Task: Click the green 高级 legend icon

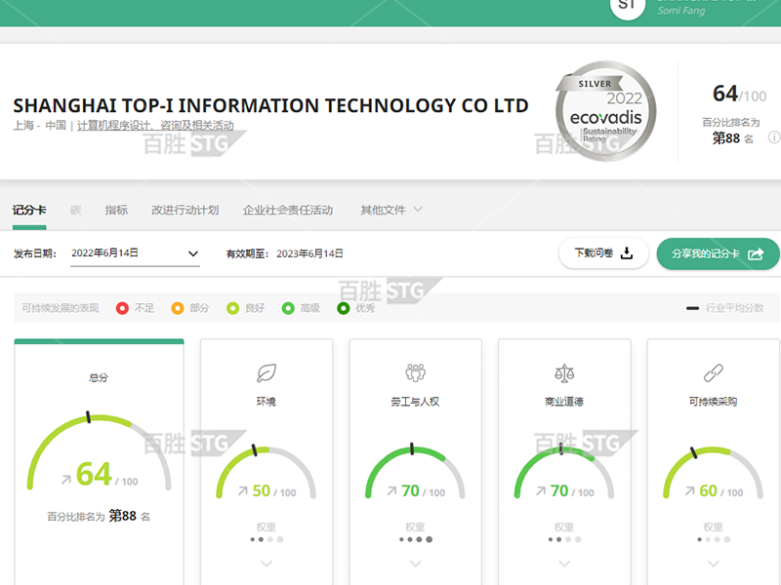Action: 288,308
